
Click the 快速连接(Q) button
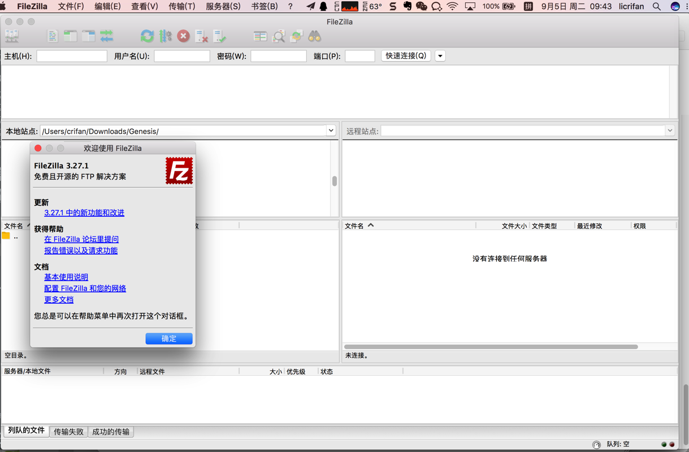pos(406,56)
